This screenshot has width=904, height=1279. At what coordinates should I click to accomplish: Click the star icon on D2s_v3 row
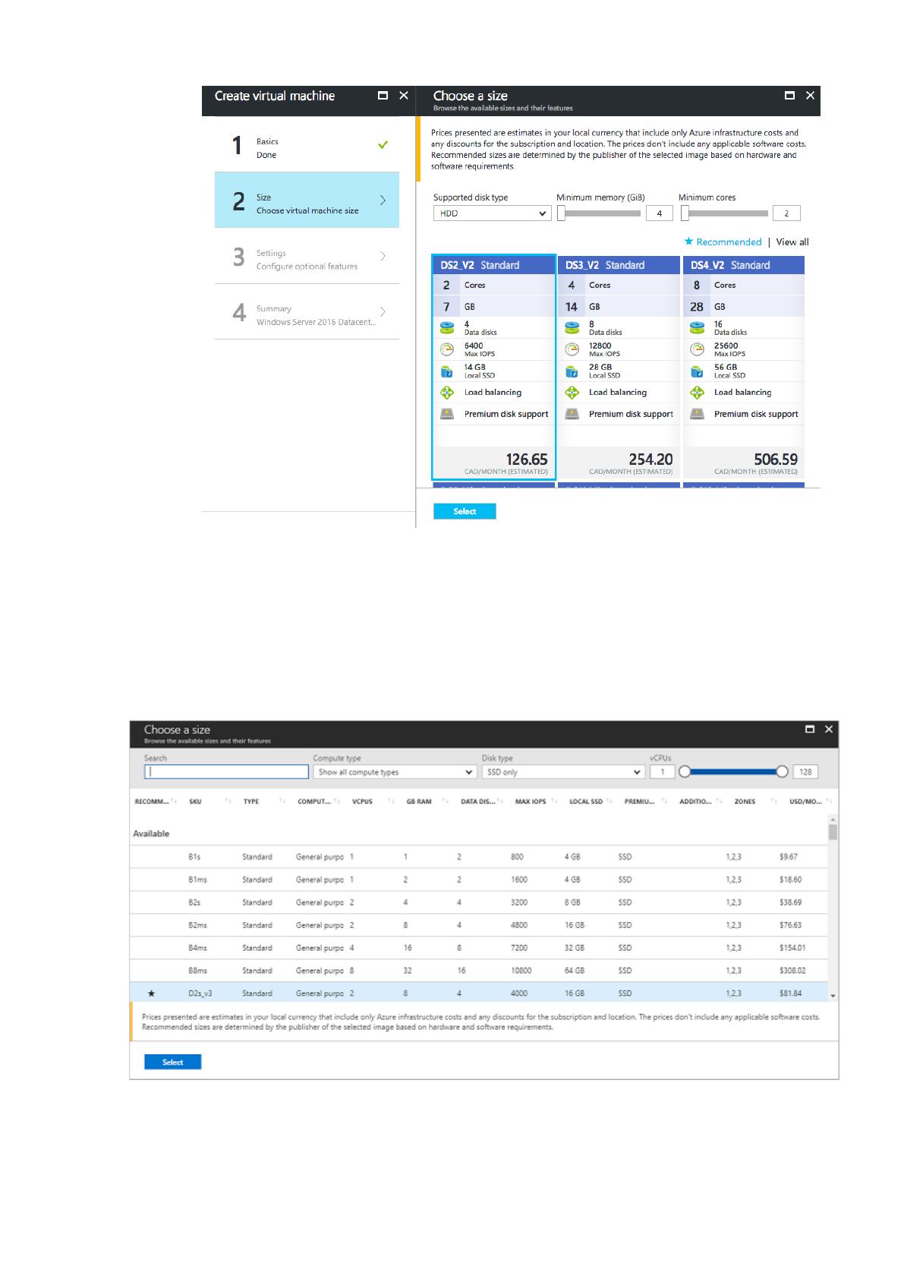point(151,993)
